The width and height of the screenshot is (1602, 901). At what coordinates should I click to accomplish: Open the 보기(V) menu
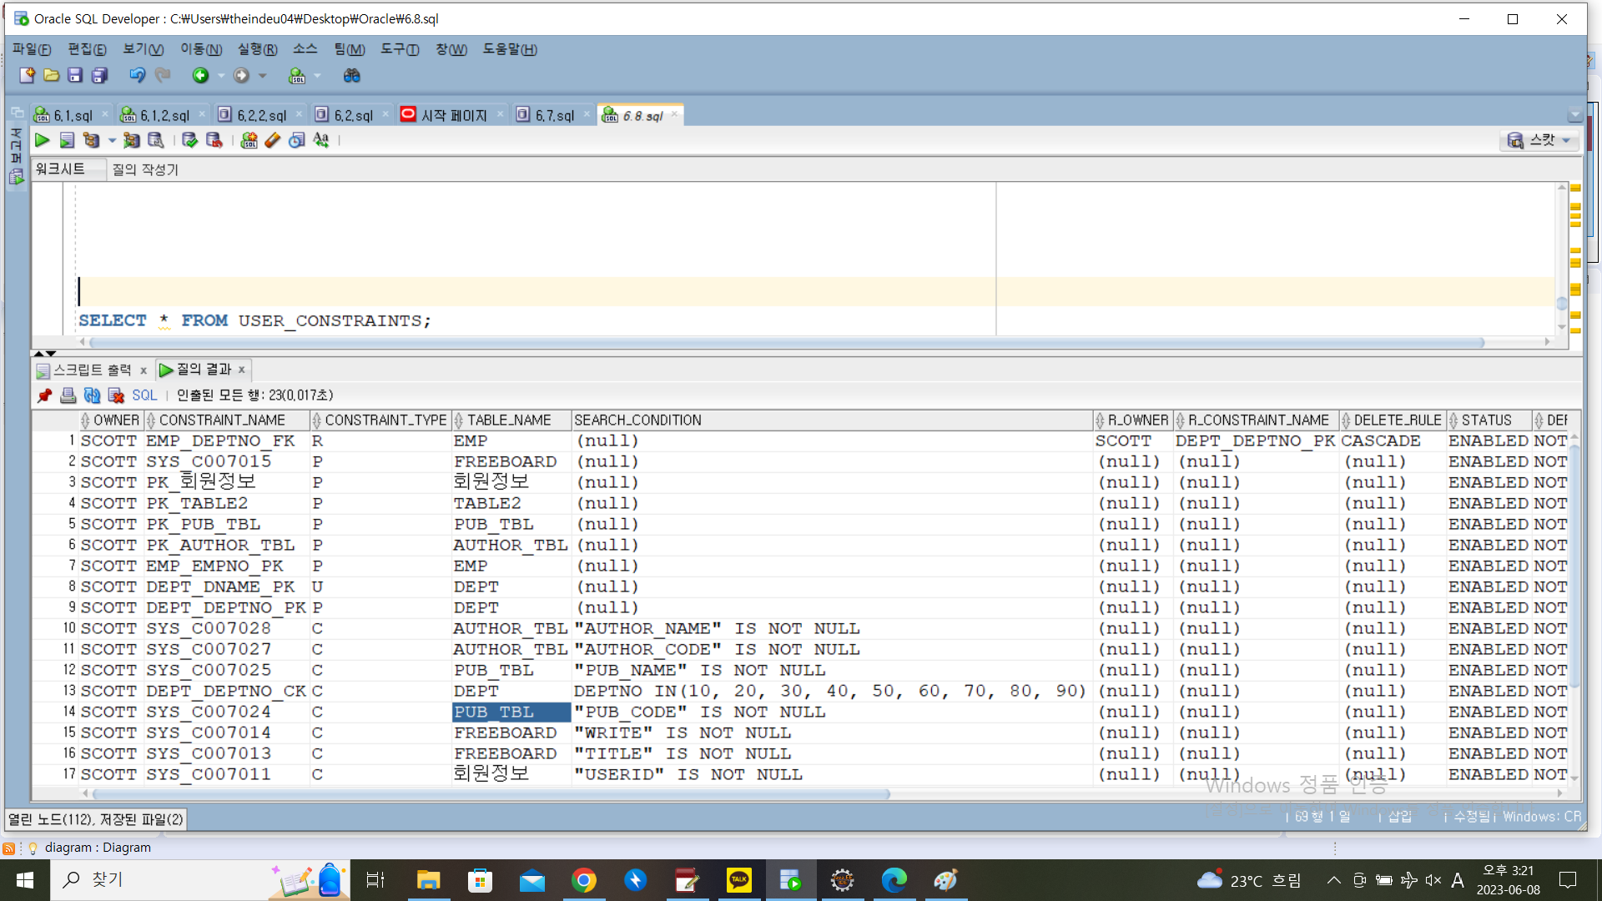(x=143, y=49)
